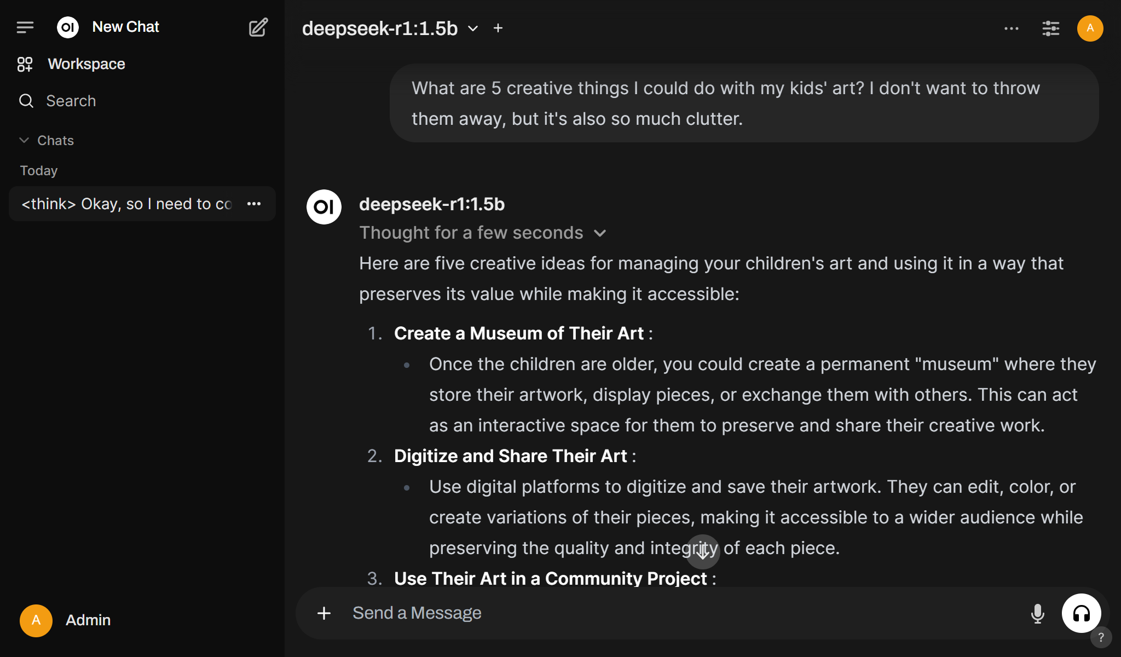Start call mode with the headphones button

tap(1082, 613)
